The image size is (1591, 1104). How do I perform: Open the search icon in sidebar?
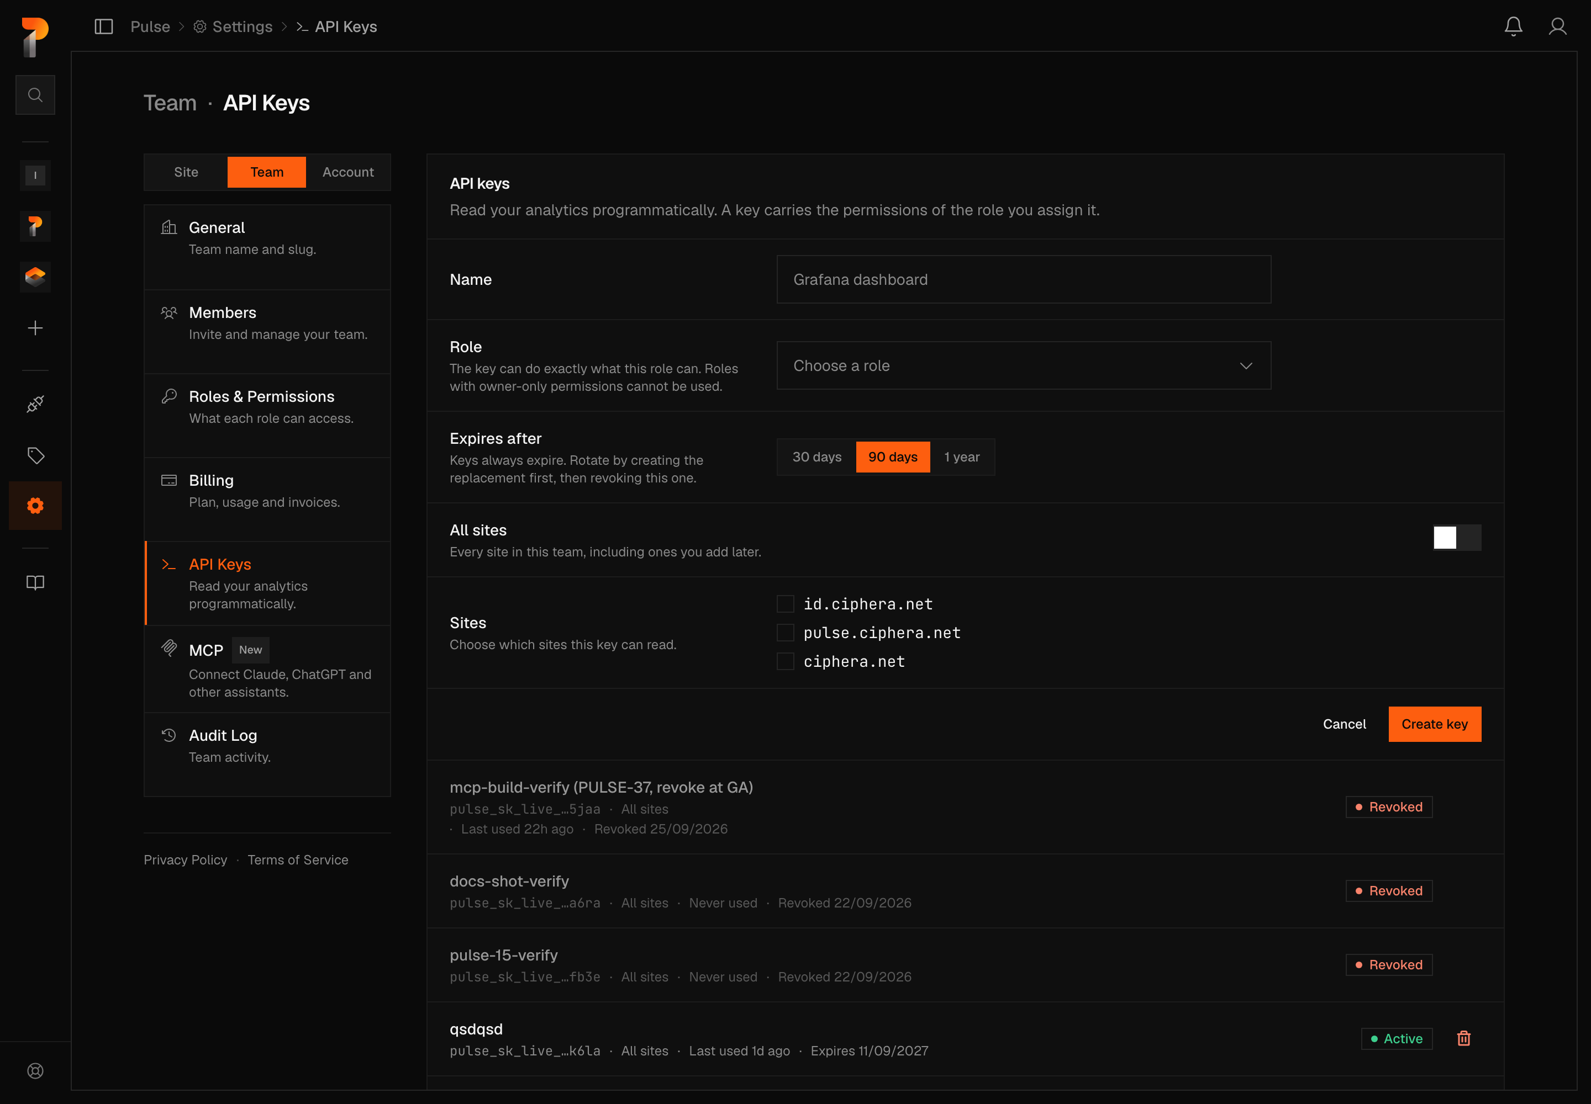35,95
